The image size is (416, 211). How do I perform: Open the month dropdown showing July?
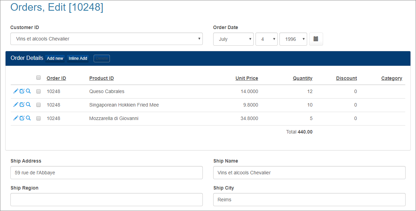coord(233,39)
